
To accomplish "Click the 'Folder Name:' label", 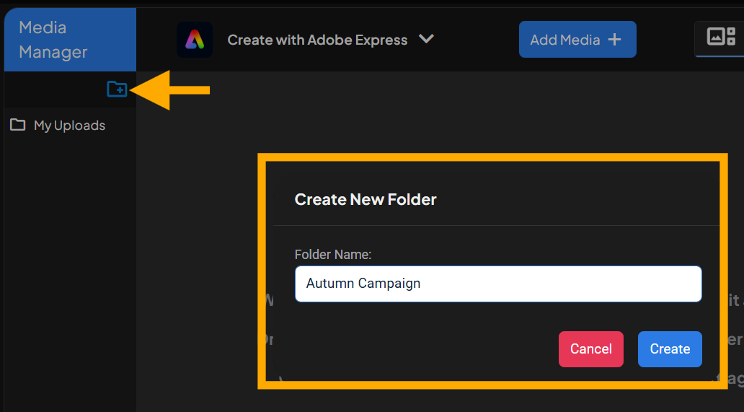I will (x=332, y=254).
